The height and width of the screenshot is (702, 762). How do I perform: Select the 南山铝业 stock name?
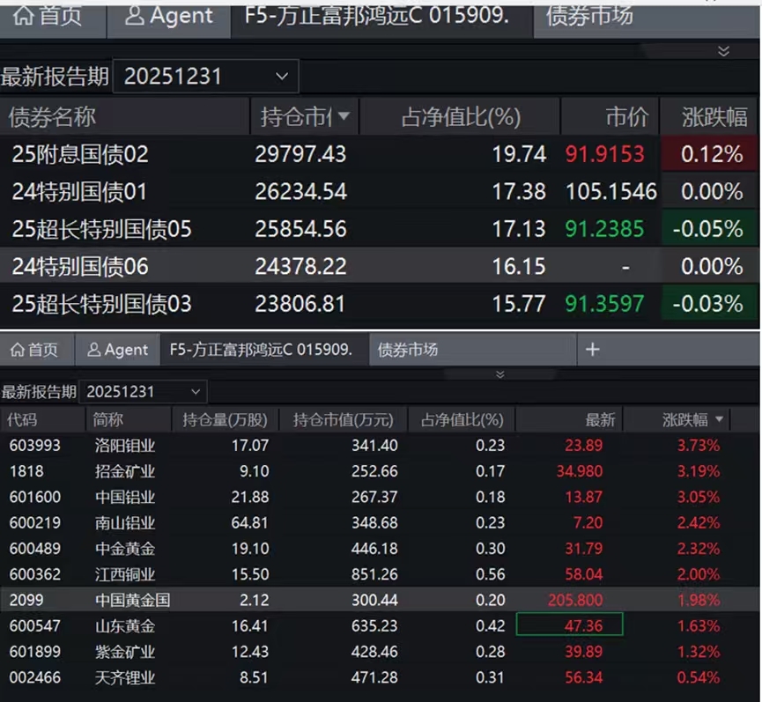click(x=125, y=522)
